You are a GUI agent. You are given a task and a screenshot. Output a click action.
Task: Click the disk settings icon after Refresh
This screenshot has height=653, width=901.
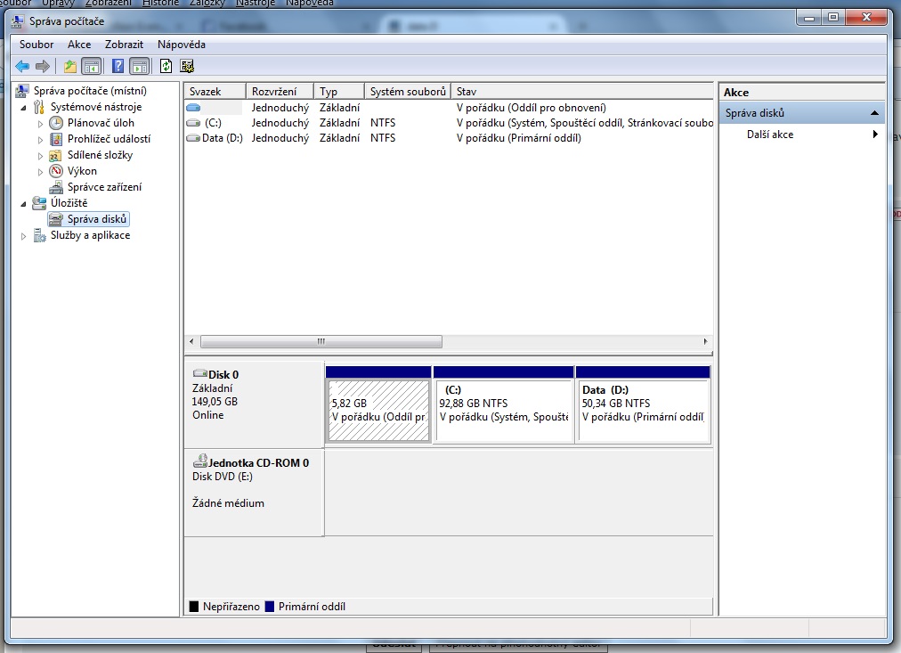coord(187,66)
